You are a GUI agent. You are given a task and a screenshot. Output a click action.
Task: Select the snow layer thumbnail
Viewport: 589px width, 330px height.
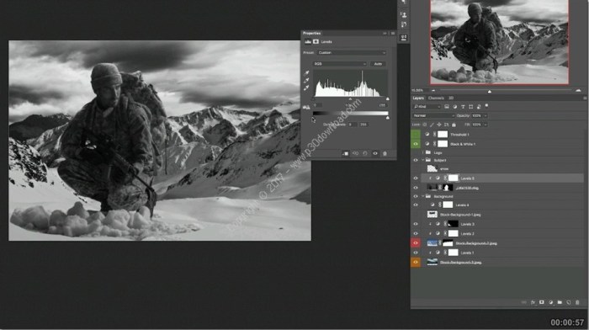pyautogui.click(x=432, y=168)
